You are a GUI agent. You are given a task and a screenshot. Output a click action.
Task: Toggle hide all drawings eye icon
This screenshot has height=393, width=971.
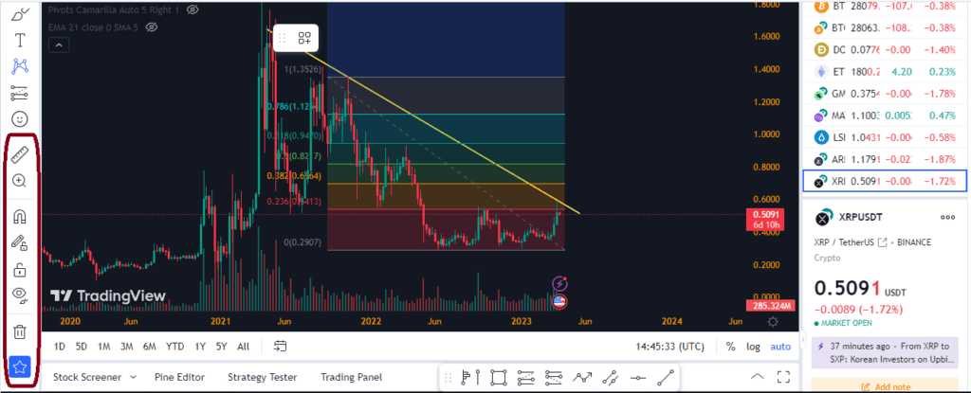pyautogui.click(x=19, y=295)
